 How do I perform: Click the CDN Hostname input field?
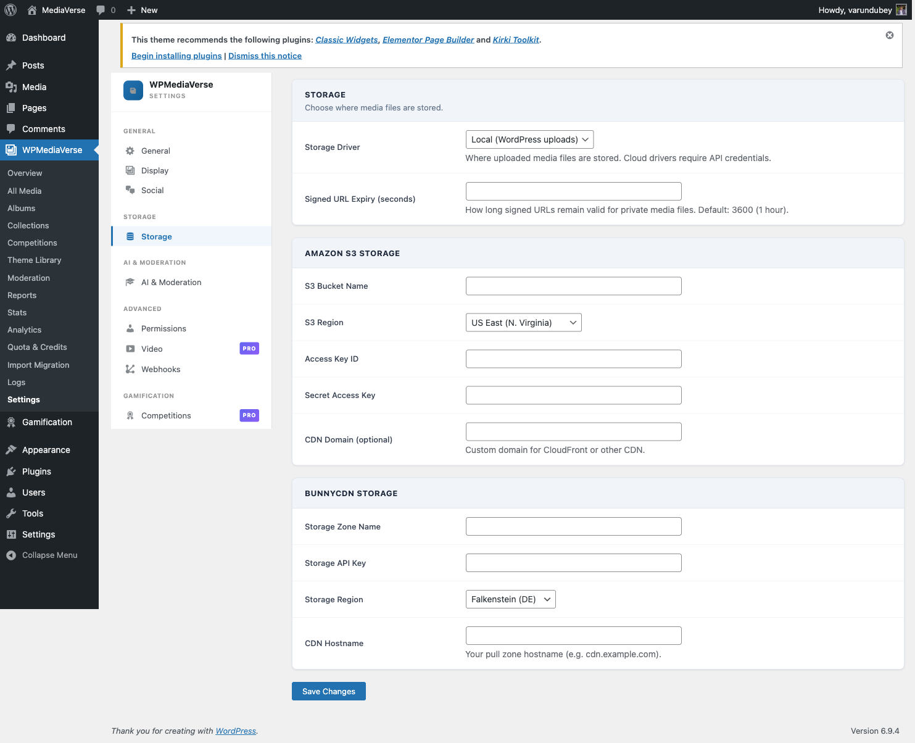[x=573, y=635]
